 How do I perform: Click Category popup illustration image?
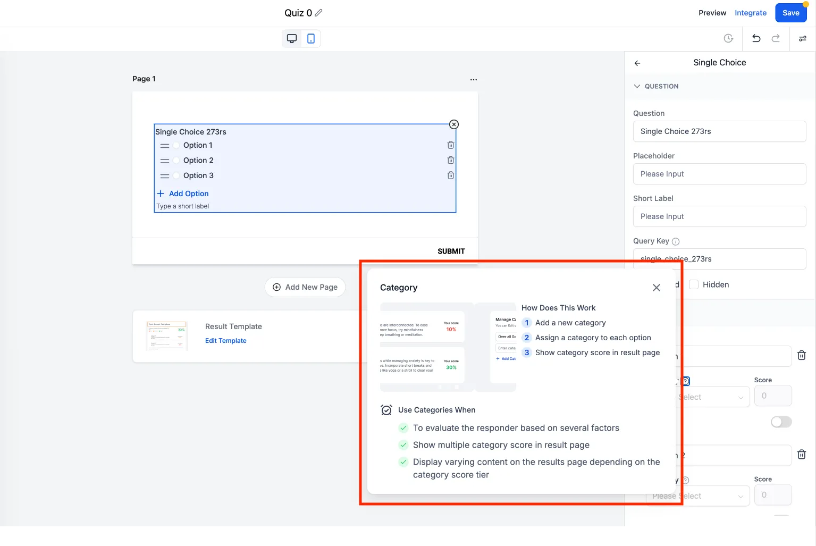[448, 347]
